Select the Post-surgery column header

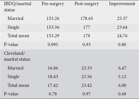[x=87, y=4]
